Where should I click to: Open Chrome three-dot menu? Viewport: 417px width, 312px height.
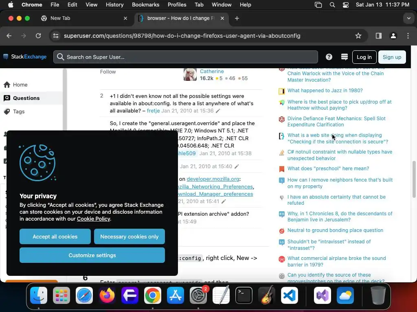coord(408,36)
